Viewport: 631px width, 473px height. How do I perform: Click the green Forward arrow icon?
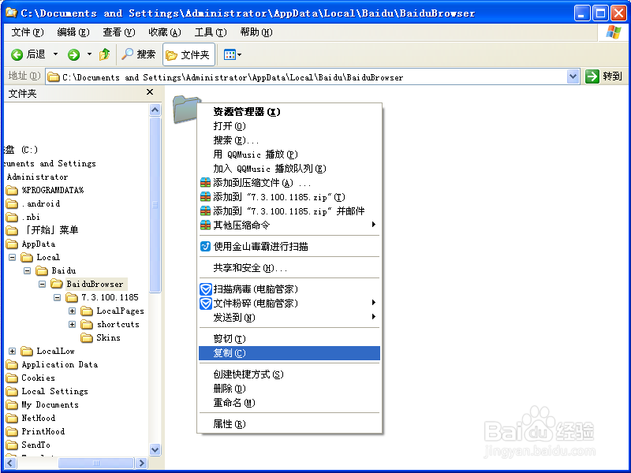(73, 54)
